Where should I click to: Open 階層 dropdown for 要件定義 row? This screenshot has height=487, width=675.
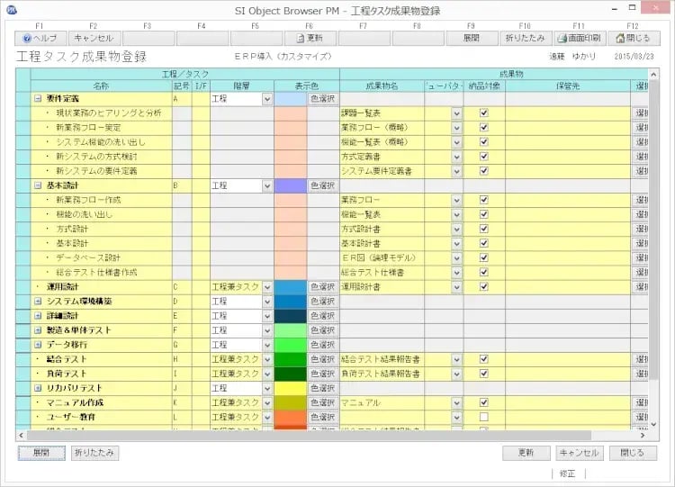[266, 99]
